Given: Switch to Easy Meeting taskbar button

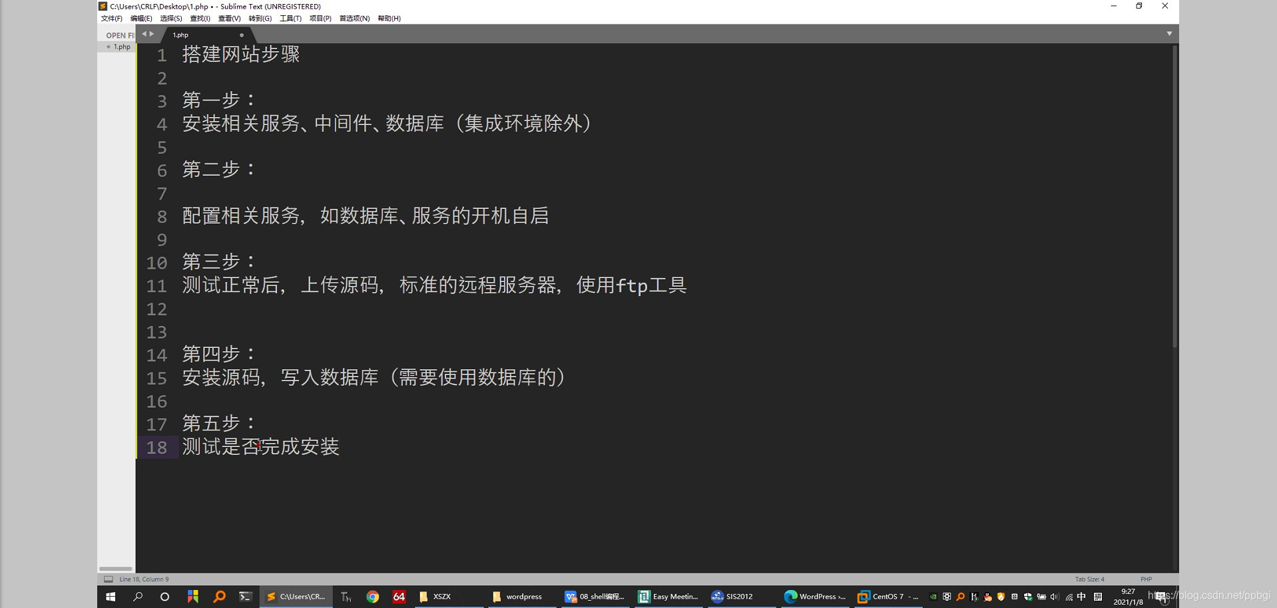Looking at the screenshot, I should 668,597.
